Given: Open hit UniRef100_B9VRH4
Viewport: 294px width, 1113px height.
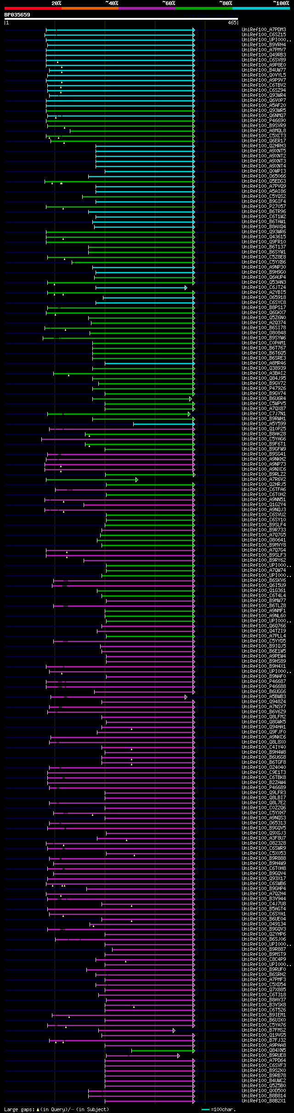Looking at the screenshot, I should point(264,45).
